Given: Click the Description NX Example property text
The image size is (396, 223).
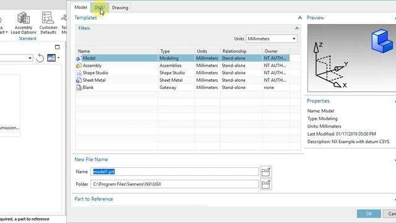Looking at the screenshot, I should tap(348, 142).
